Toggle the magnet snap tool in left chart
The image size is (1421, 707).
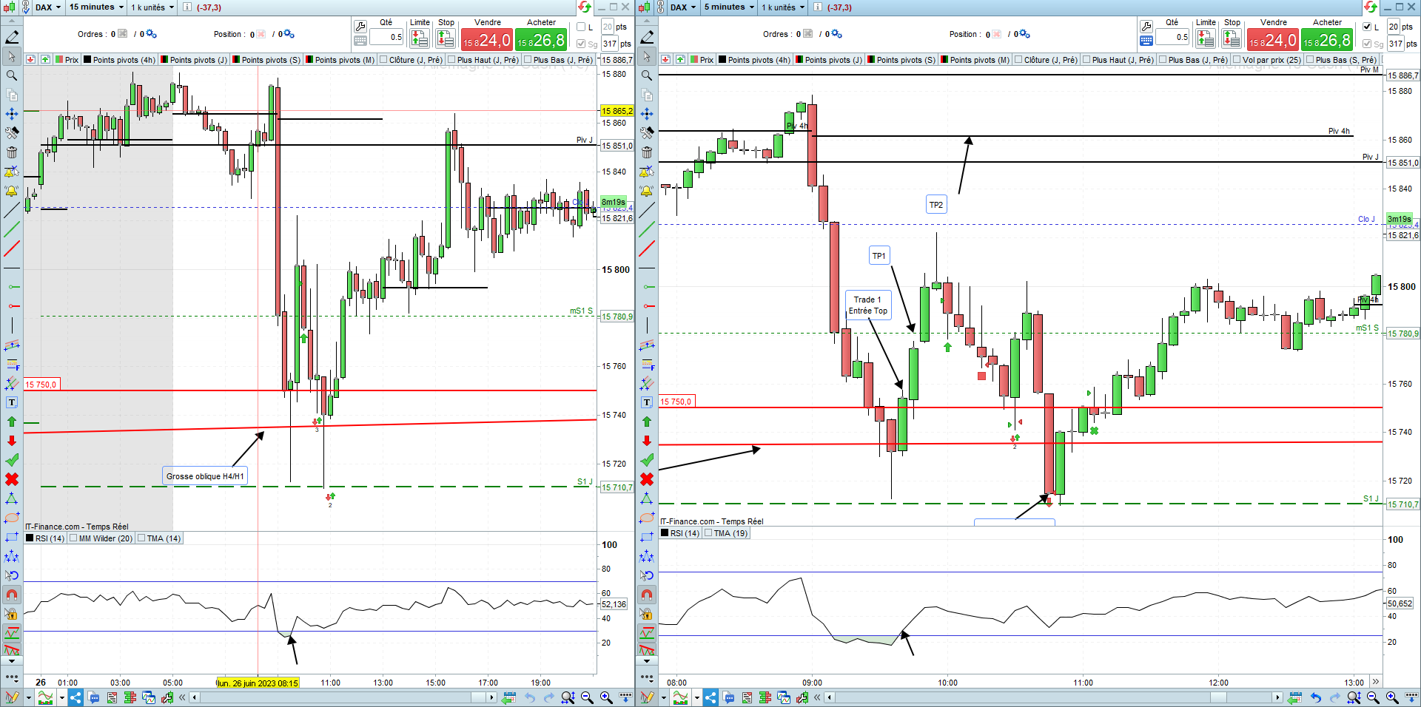coord(12,595)
